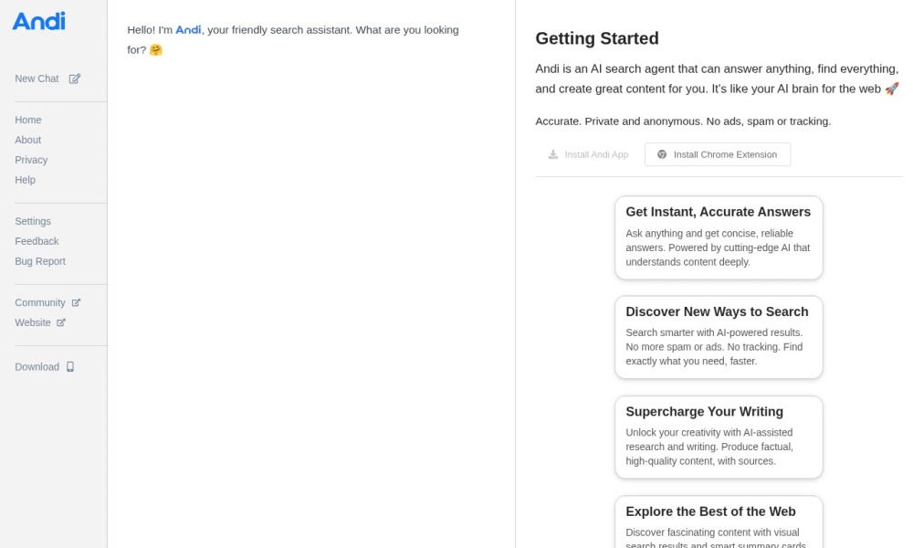Click the New Chat compose icon
Viewport: 913px width, 548px height.
[75, 79]
